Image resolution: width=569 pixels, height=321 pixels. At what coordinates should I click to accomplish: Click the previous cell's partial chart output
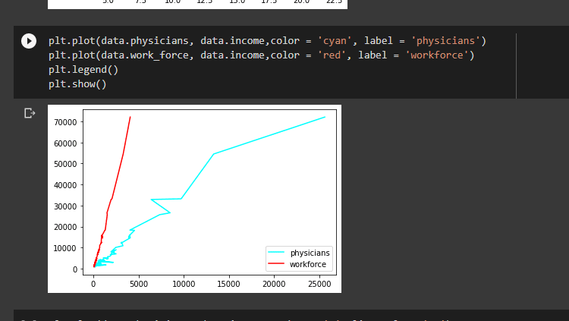(197, 5)
